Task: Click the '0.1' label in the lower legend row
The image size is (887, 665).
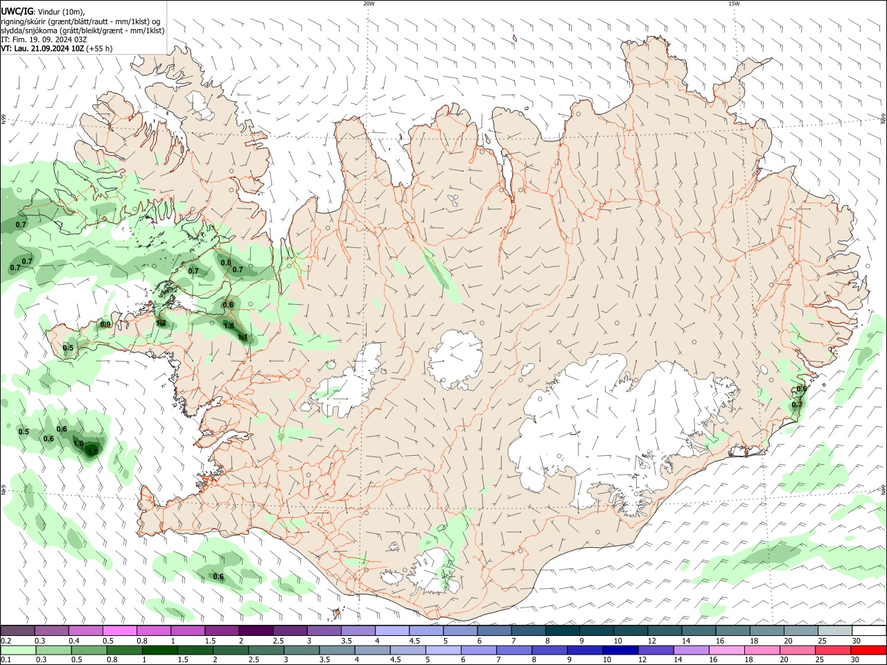Action: 6,660
